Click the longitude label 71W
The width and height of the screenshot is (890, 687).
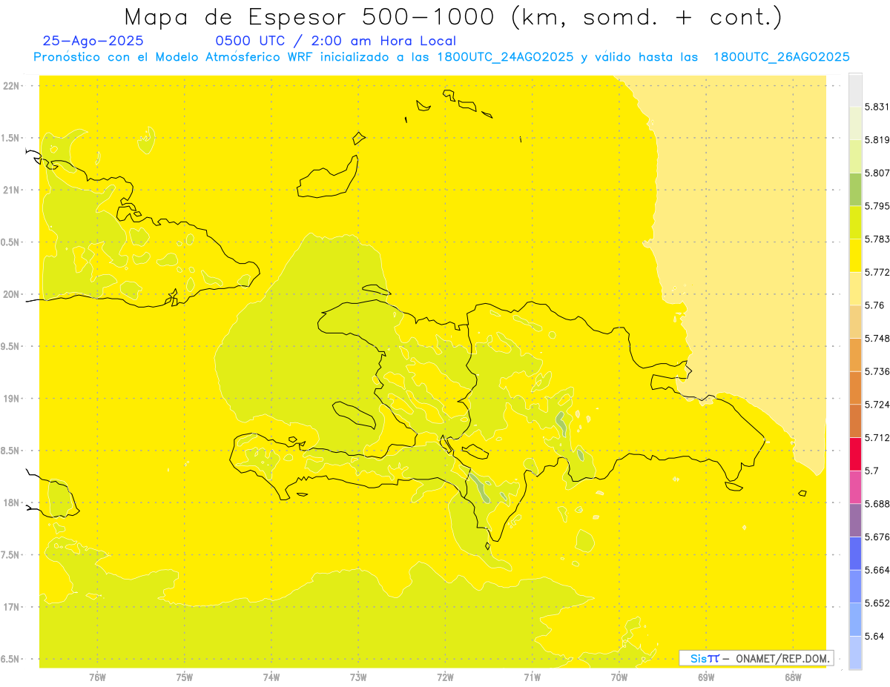[532, 677]
